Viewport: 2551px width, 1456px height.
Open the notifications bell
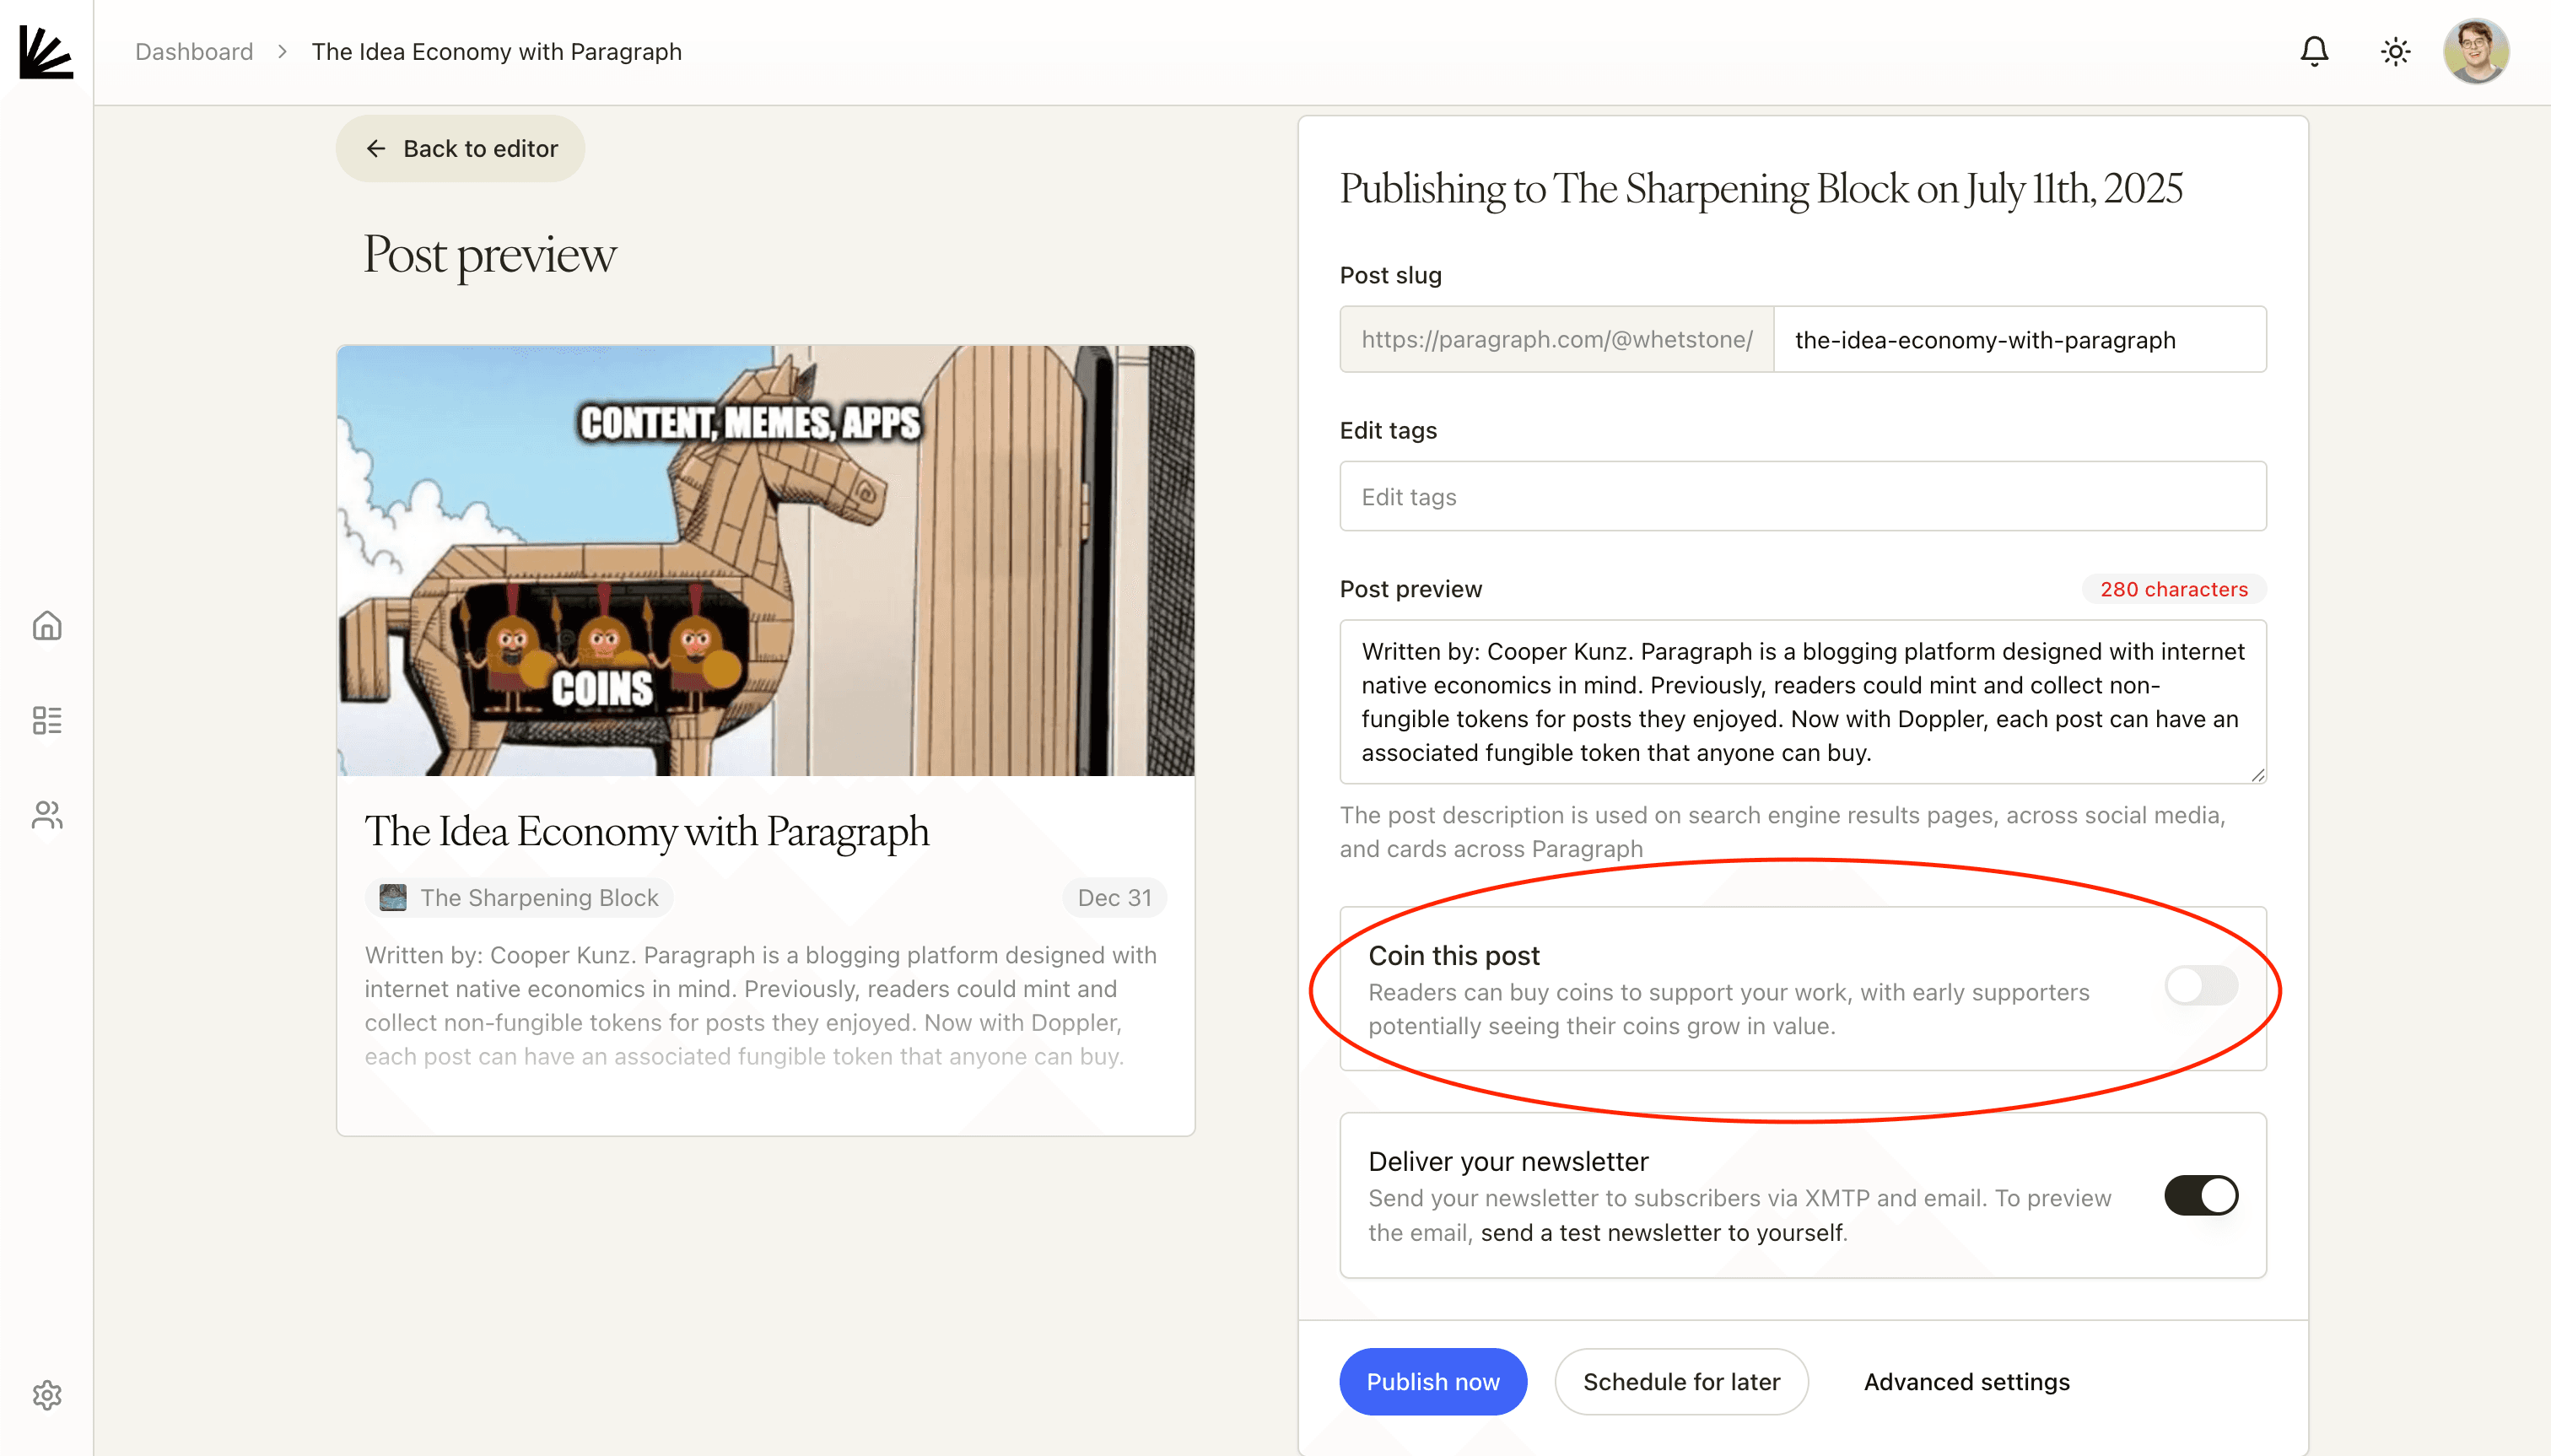2314,51
